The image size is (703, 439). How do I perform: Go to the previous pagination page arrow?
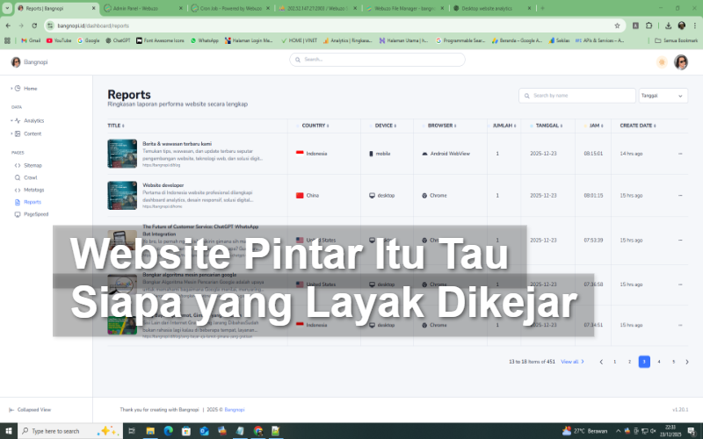601,361
